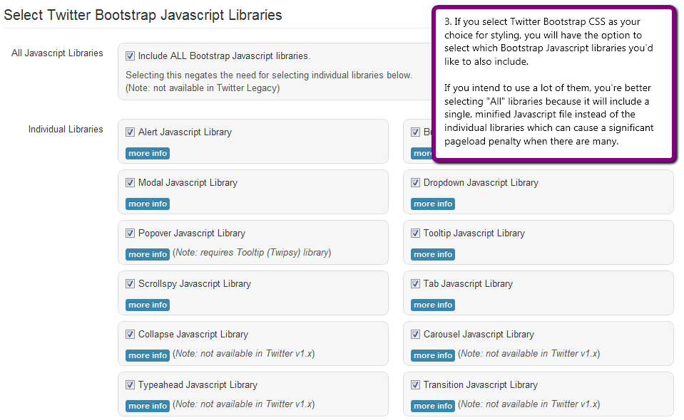Image resolution: width=684 pixels, height=420 pixels.
Task: Toggle Transition Javascript Library checkbox
Action: 415,384
